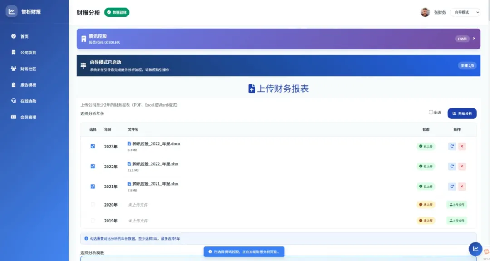The image size is (490, 261).
Task: Click 已上传 status of 2021年 row
Action: point(426,187)
